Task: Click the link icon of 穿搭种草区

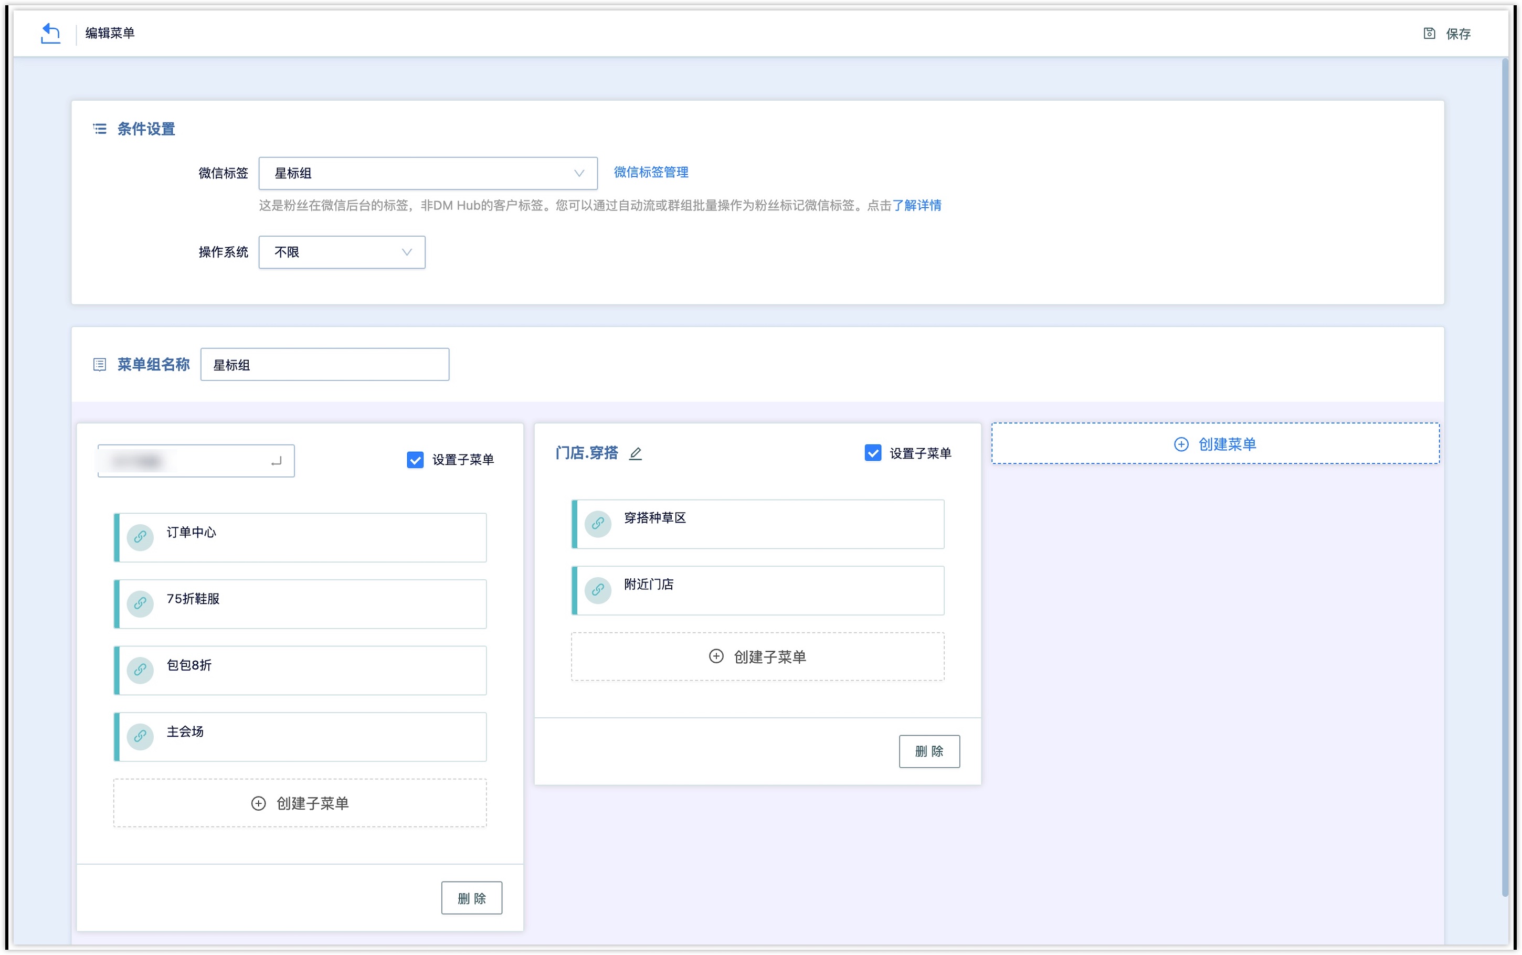Action: coord(598,524)
